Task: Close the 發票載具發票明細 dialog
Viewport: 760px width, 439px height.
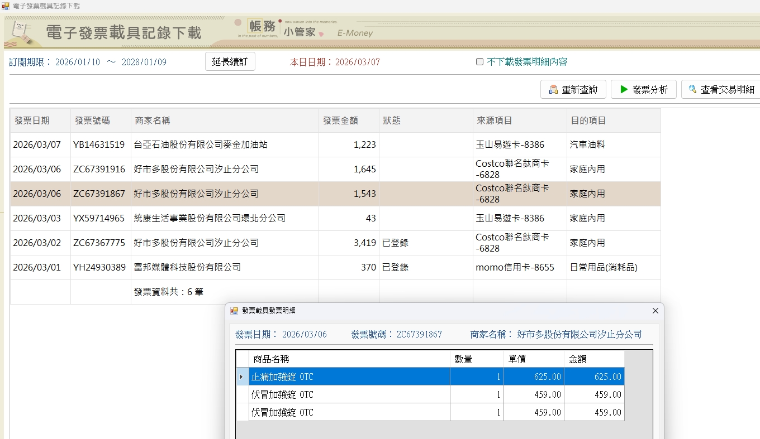Action: pyautogui.click(x=655, y=311)
